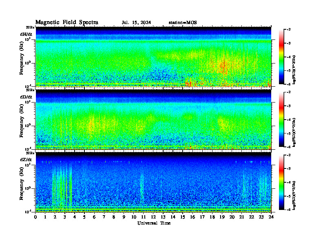Click the yellow patch near 6 UT in dD/dt
Viewport: 323px width, 249px height.
coord(92,124)
